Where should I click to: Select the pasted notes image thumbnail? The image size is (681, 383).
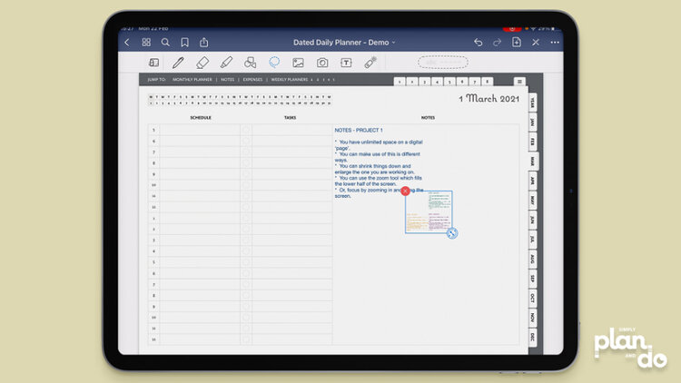pos(429,211)
